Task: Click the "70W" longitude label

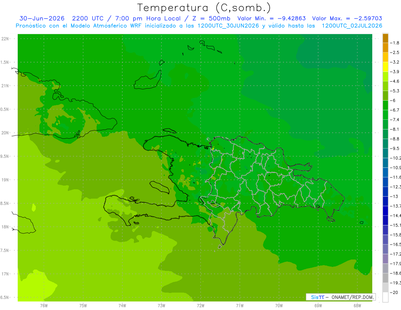Action: [279, 305]
